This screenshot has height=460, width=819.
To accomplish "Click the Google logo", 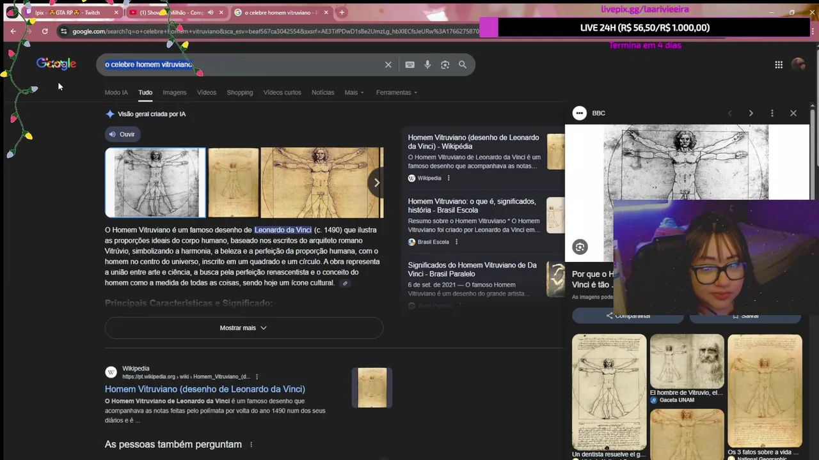I will tap(56, 64).
